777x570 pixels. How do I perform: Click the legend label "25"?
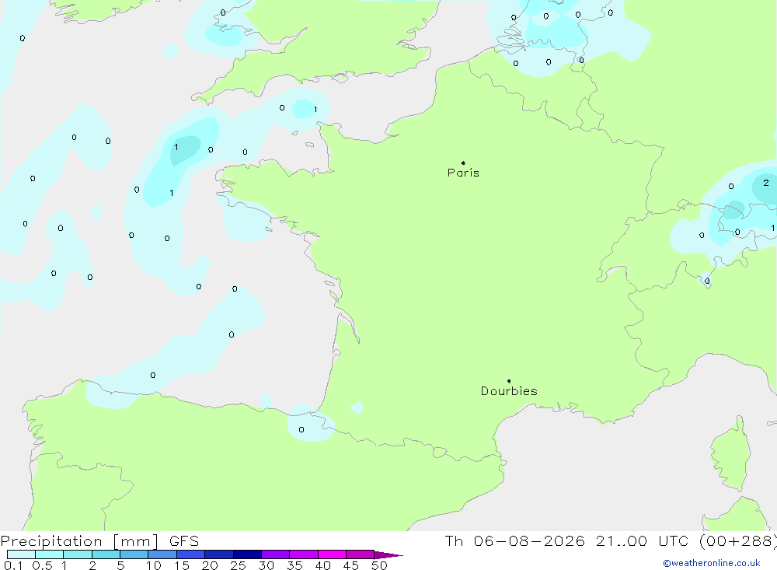(238, 565)
